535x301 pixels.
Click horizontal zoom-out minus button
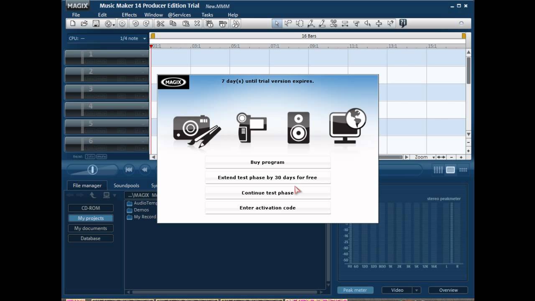click(451, 157)
